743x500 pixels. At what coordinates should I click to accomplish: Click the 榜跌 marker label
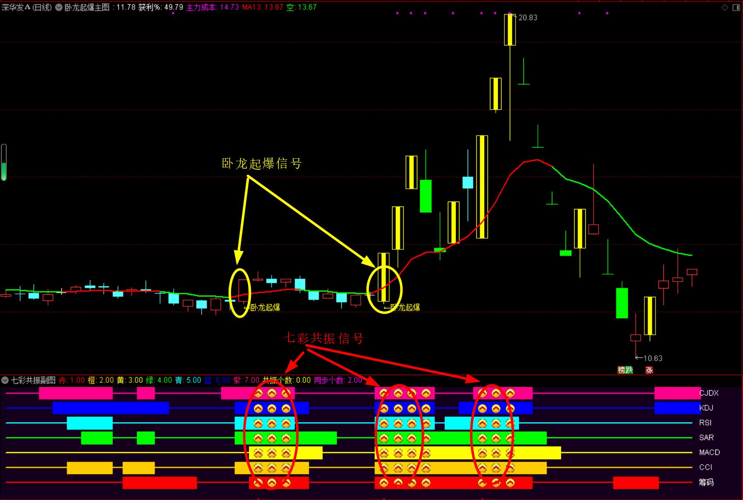625,370
